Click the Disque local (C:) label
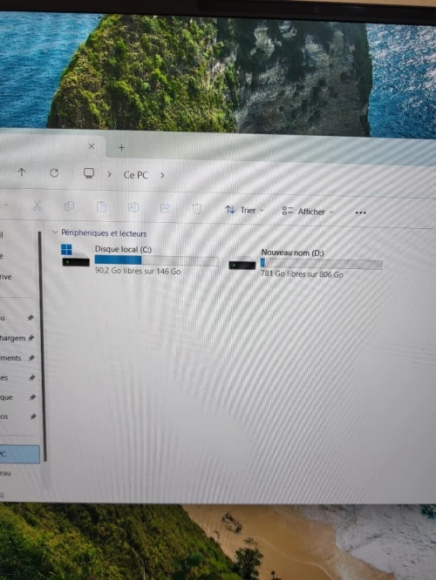 (x=123, y=249)
